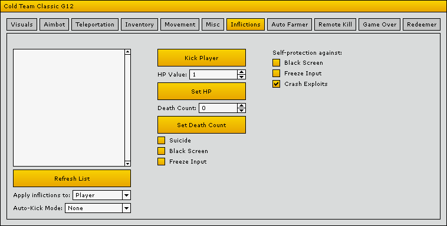Click the Self-protection against label
The image size is (447, 226).
pyautogui.click(x=307, y=52)
